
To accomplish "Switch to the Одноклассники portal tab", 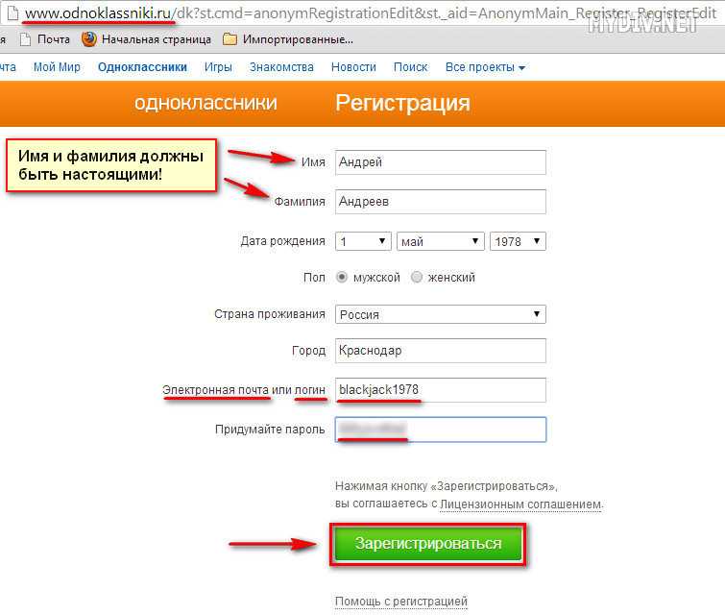I will (142, 67).
